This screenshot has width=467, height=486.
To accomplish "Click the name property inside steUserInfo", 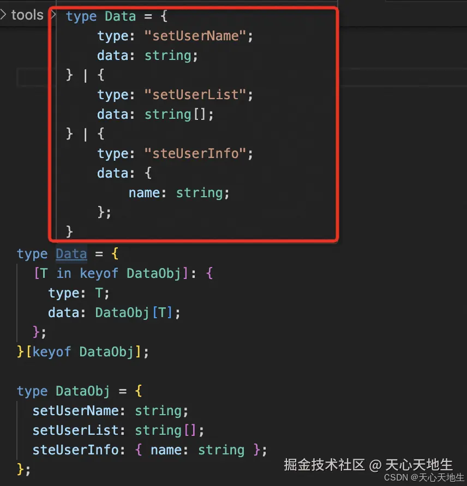I will coord(143,192).
